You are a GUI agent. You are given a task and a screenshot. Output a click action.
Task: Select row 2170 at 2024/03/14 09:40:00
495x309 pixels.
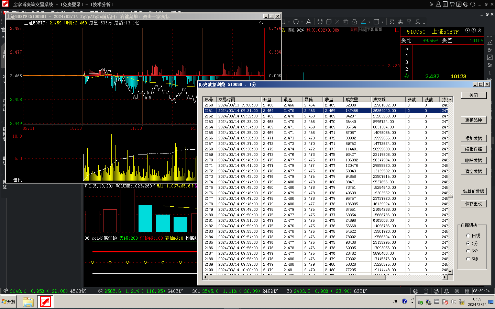(x=326, y=160)
